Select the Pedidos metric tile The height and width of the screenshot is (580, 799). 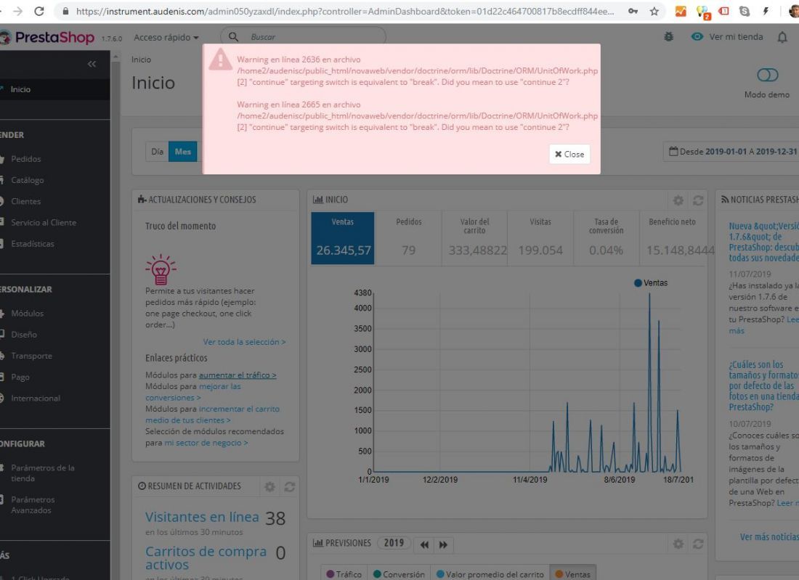(409, 238)
